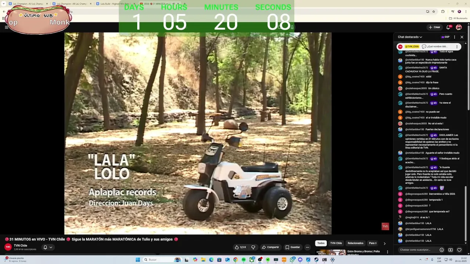Like the video with 5,5 K
Image resolution: width=470 pixels, height=264 pixels.
coord(241,247)
